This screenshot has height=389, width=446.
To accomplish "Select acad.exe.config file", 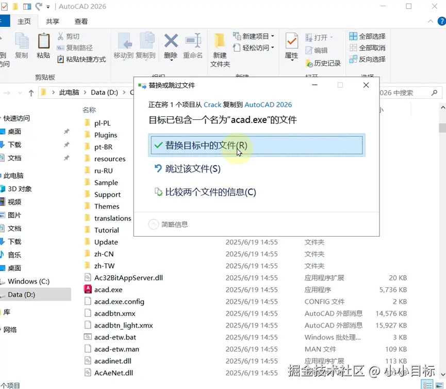I will tap(119, 302).
